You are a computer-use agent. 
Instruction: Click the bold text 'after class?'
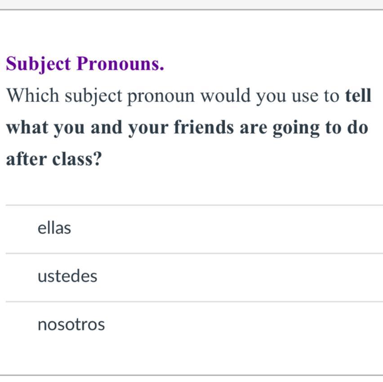point(54,159)
